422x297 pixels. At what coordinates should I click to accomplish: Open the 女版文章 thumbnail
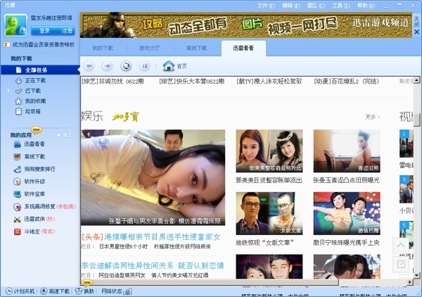pyautogui.click(x=269, y=213)
